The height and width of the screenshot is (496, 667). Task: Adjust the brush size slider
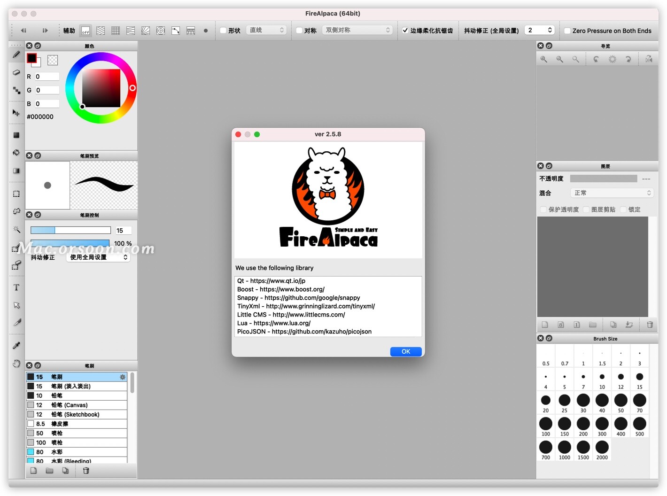[x=70, y=230]
